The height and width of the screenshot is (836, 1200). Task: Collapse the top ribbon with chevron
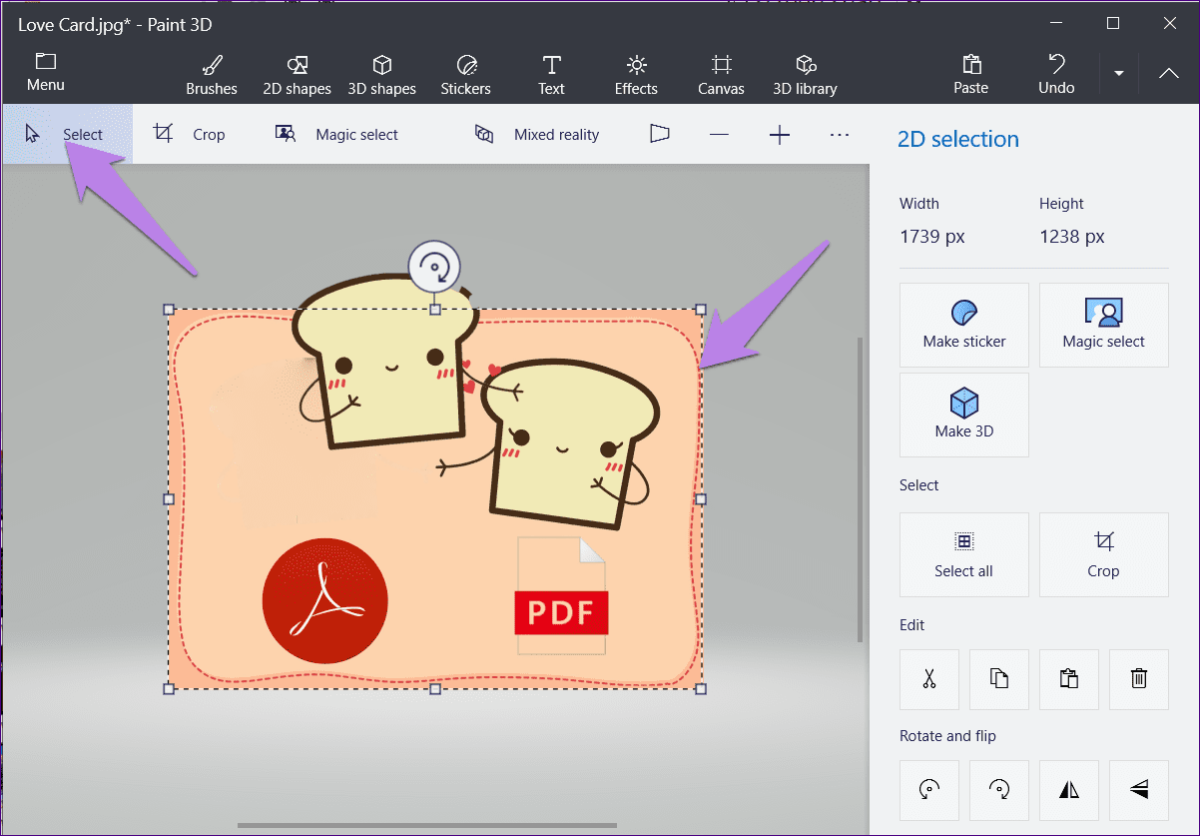tap(1169, 73)
